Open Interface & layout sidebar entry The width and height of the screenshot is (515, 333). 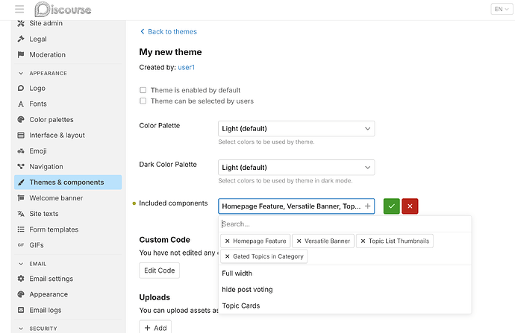tap(68, 136)
